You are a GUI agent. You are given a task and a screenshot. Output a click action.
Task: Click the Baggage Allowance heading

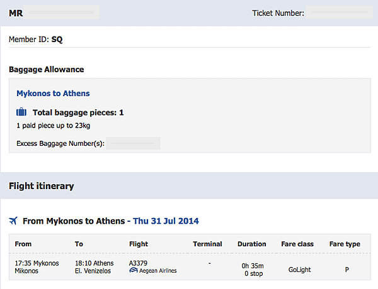coord(46,69)
